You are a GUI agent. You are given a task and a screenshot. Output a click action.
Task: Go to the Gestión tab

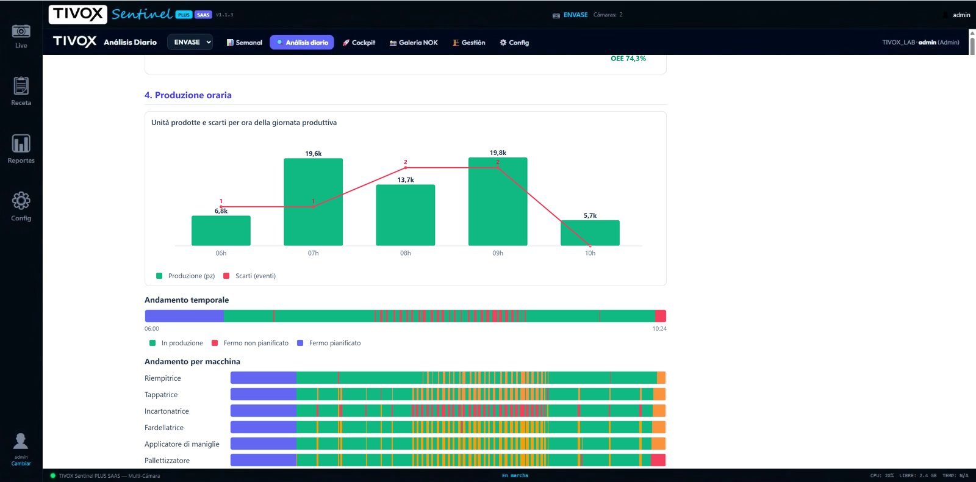click(469, 43)
